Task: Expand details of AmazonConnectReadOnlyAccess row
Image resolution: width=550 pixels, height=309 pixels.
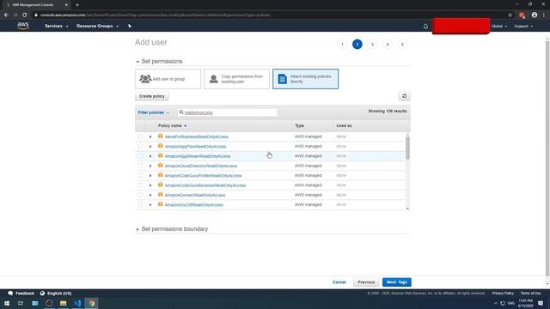Action: 150,195
